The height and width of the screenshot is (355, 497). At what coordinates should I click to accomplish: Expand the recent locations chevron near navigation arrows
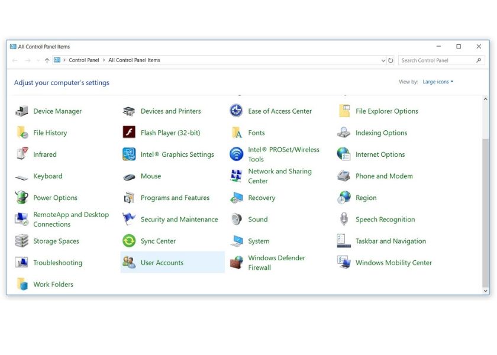coord(38,60)
